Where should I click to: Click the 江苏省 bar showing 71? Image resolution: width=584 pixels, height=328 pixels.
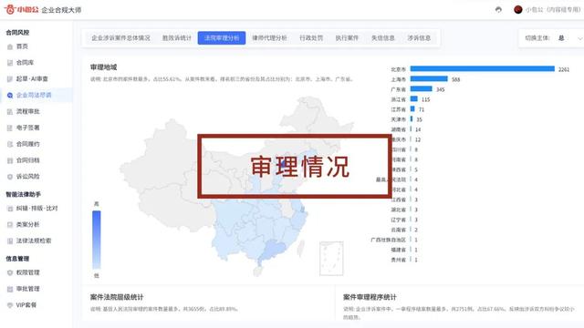[412, 109]
